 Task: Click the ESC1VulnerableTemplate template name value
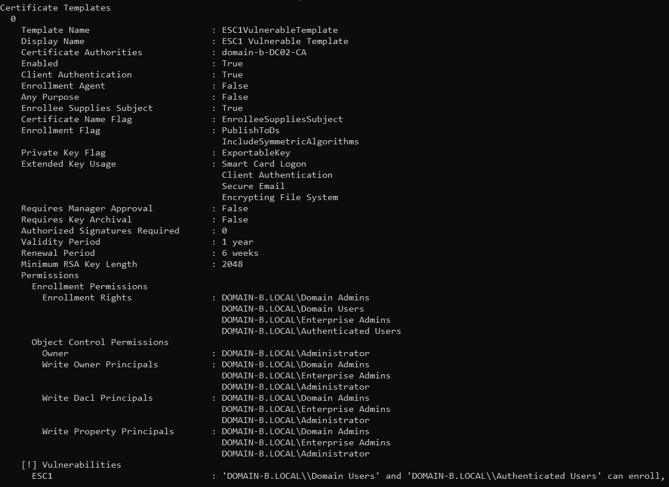[279, 31]
